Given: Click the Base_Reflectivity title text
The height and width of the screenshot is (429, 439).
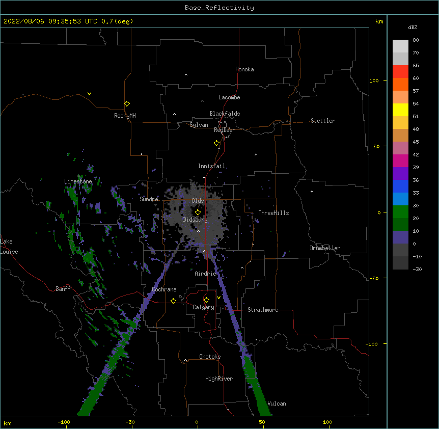Looking at the screenshot, I should click(x=220, y=8).
